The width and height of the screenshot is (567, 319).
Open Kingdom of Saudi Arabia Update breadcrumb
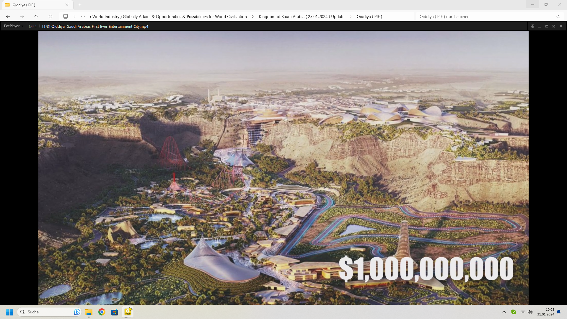[x=302, y=17]
